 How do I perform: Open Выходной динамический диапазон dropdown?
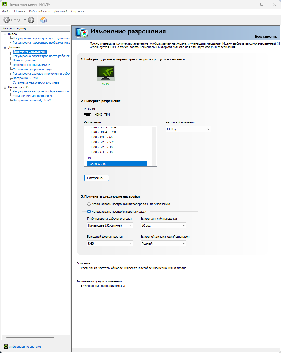(x=163, y=243)
